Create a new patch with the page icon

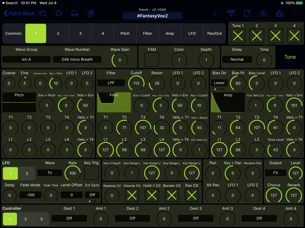click(247, 13)
